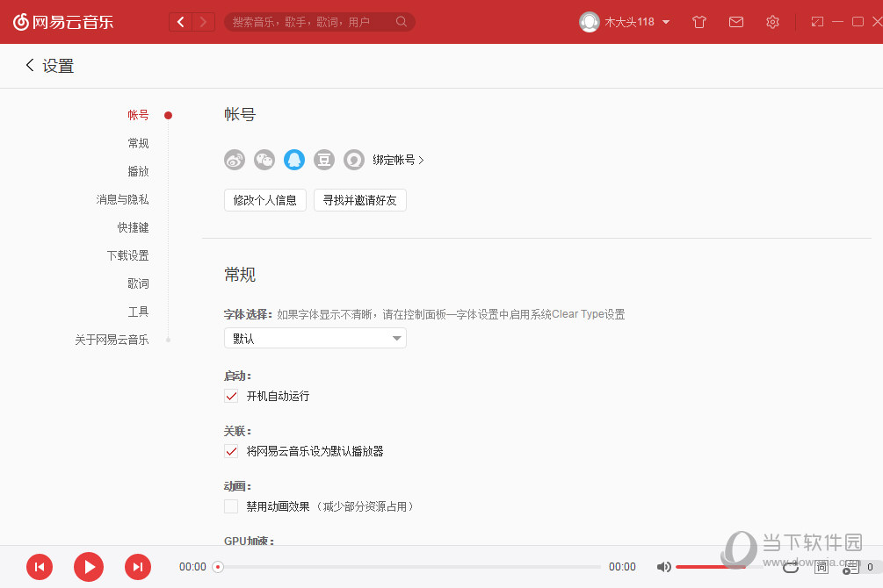Switch to the 歌词 settings section
Screen dimensions: 883x588
pyautogui.click(x=139, y=283)
